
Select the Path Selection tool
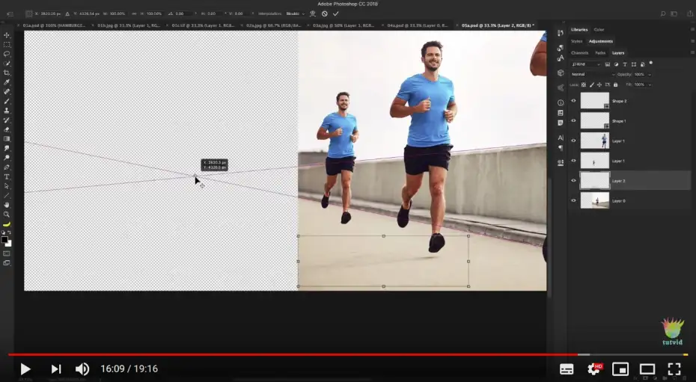tap(7, 186)
